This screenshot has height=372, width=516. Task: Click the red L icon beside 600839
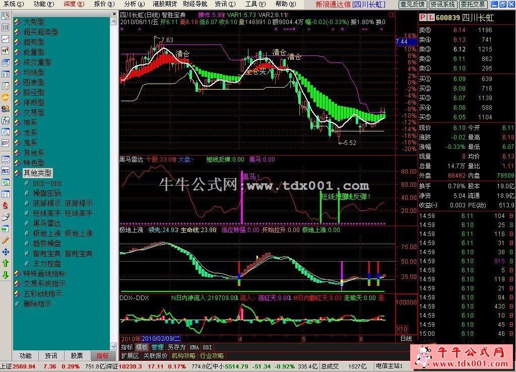click(x=431, y=18)
